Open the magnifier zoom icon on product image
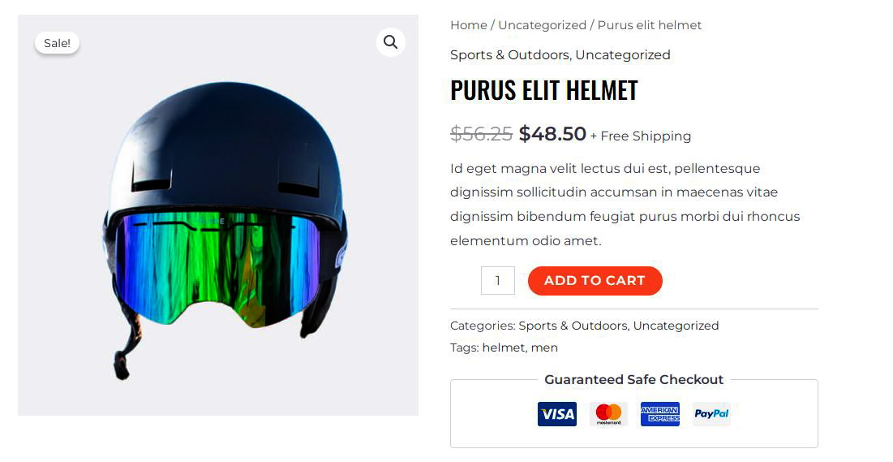 (x=391, y=42)
